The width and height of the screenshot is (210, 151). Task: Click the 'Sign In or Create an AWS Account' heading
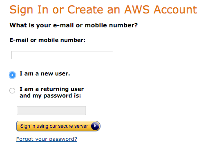[x=103, y=10]
